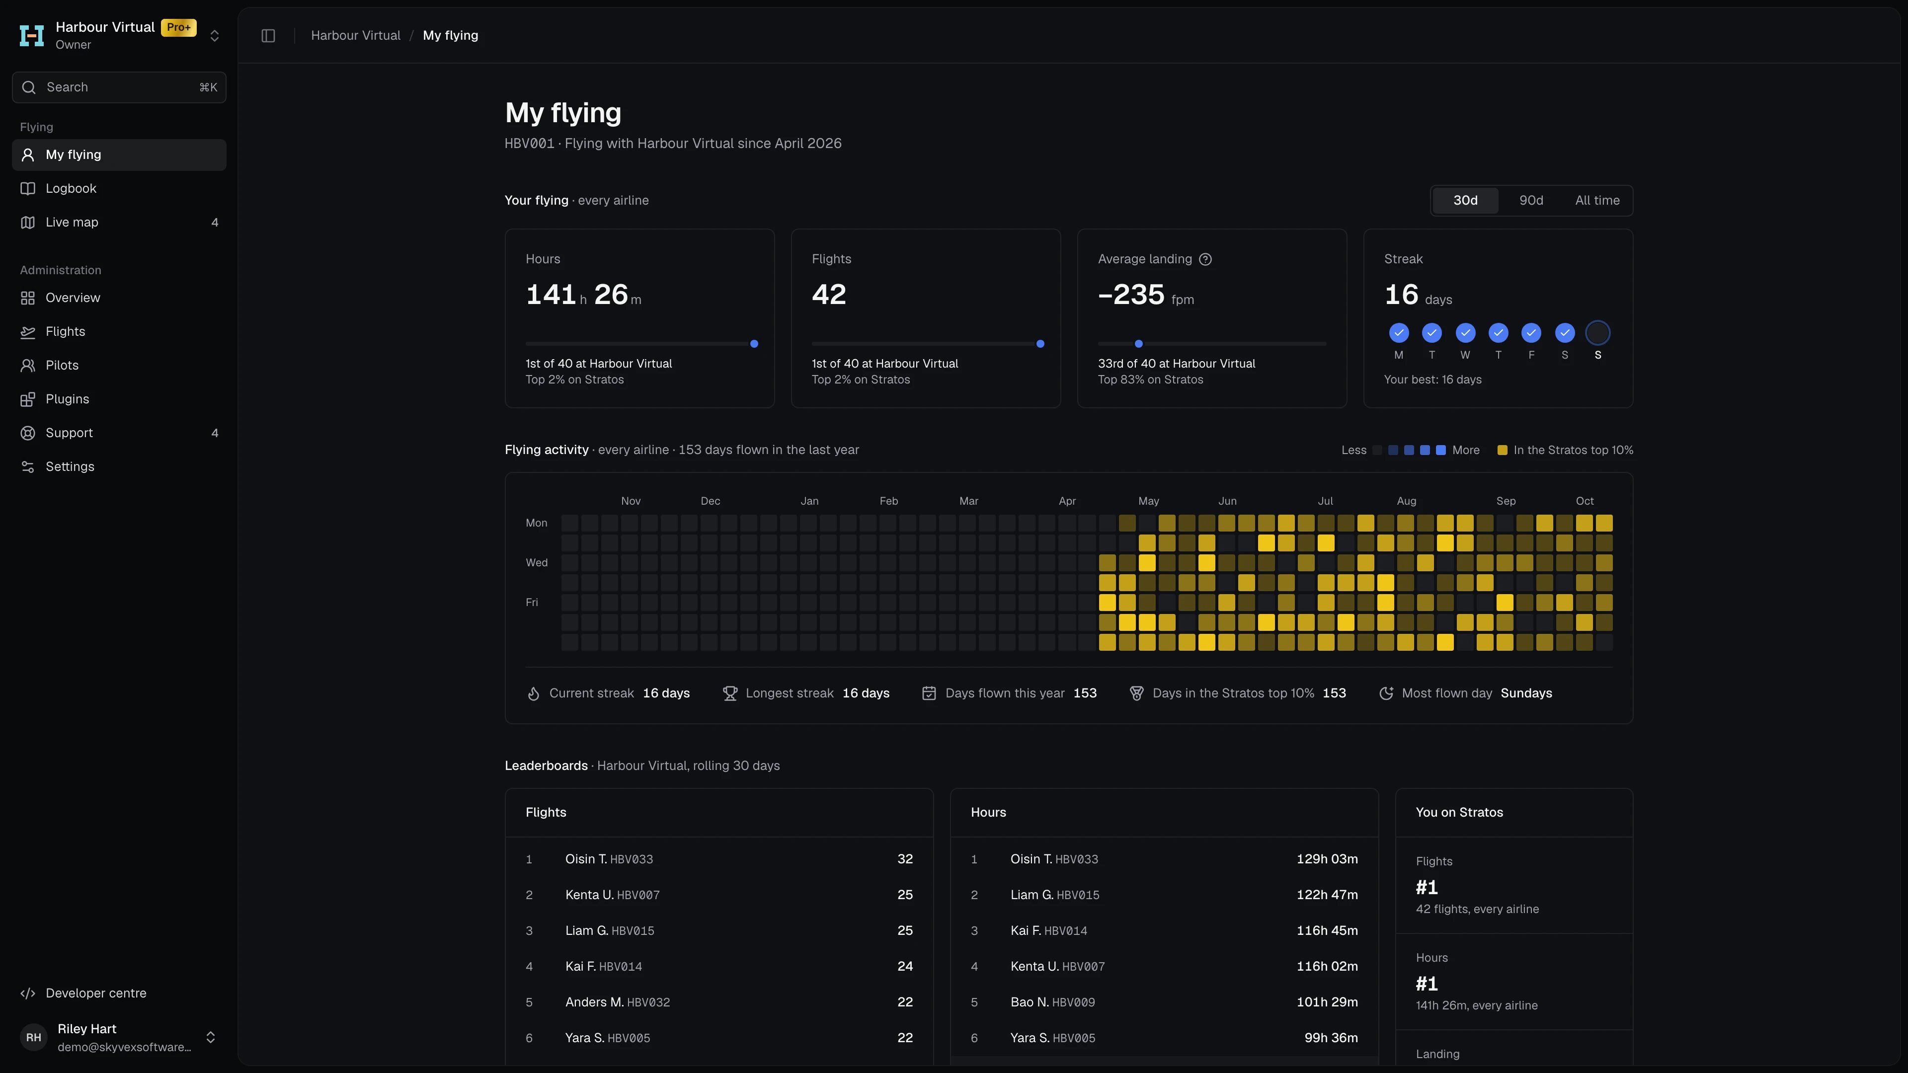The height and width of the screenshot is (1073, 1908).
Task: Switch to the 90d time range
Action: tap(1531, 201)
